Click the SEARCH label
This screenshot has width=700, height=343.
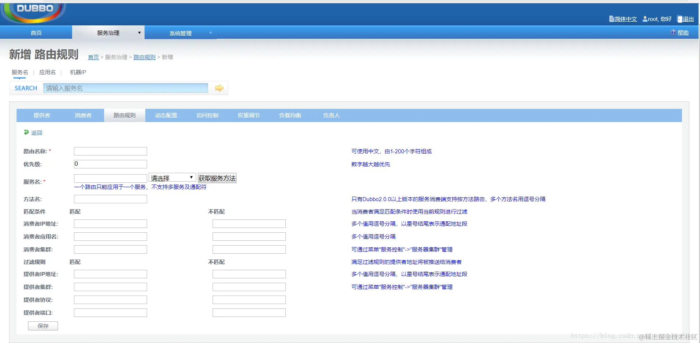coord(26,88)
